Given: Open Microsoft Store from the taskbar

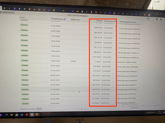Looking at the screenshot, I should pyautogui.click(x=17, y=115).
